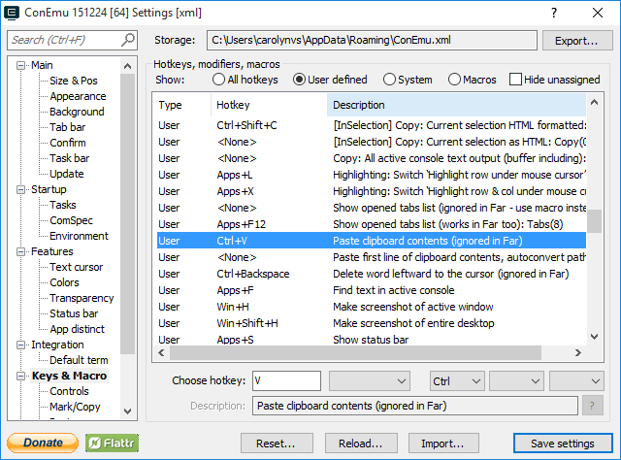
Task: Open the second modifier dropdown after Ctrl
Action: [x=516, y=380]
